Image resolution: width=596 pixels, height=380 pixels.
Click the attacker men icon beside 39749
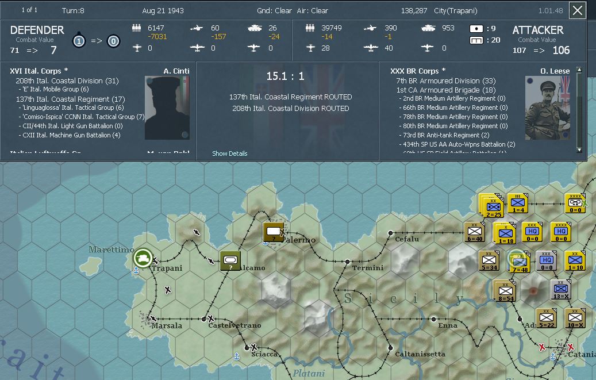pyautogui.click(x=310, y=28)
